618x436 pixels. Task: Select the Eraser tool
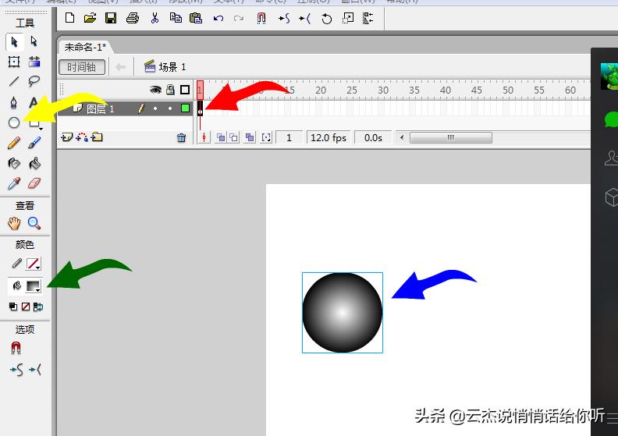34,183
